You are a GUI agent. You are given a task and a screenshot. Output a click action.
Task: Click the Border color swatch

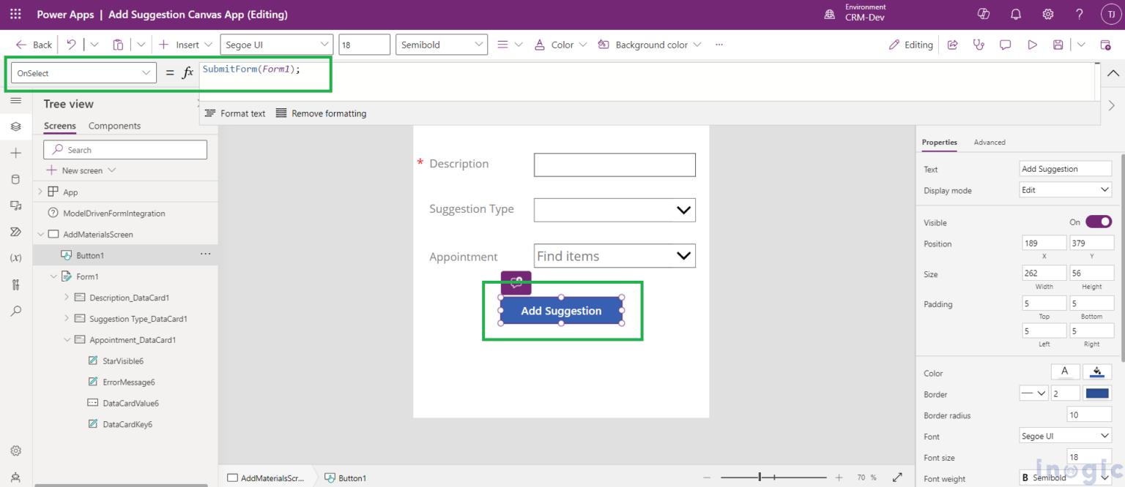pos(1097,393)
